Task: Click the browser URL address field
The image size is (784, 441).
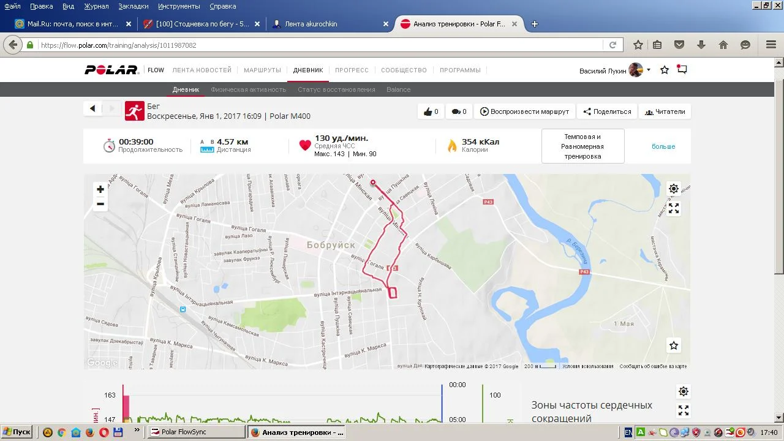Action: (318, 45)
